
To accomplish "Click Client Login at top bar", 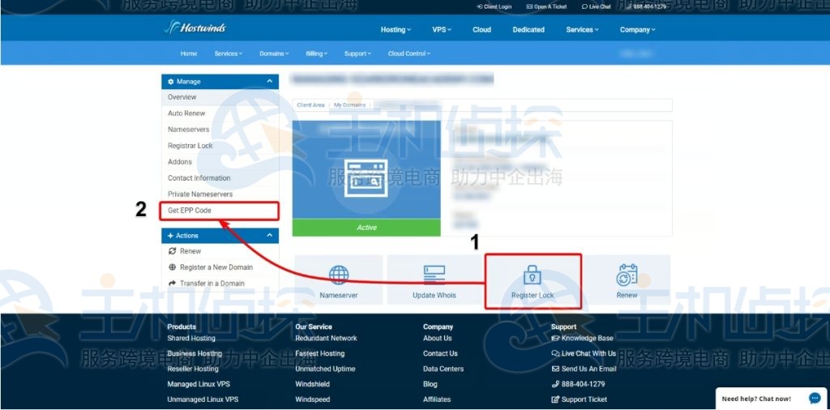I will pos(494,6).
